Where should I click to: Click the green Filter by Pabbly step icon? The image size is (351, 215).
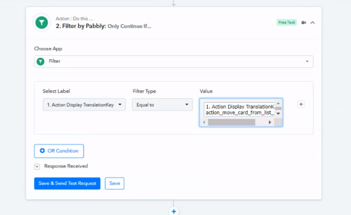[42, 22]
